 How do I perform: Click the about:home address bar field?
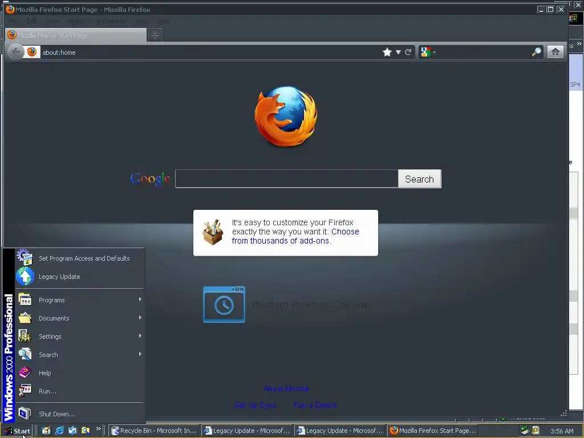210,52
